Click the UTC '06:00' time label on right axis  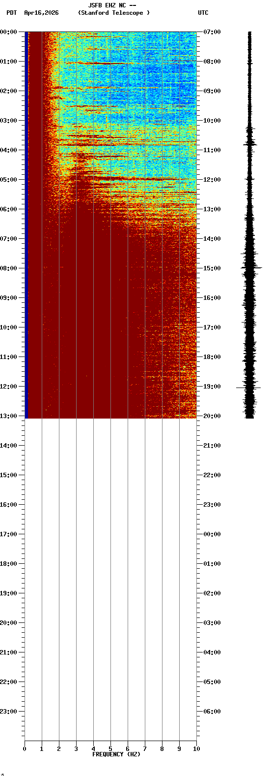(x=212, y=712)
